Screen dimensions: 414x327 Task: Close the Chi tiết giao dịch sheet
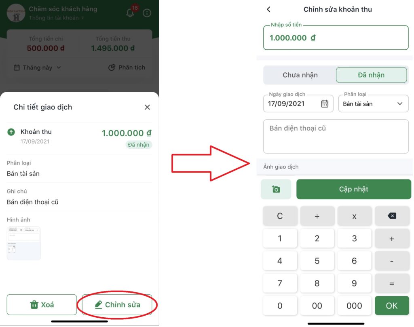(147, 107)
